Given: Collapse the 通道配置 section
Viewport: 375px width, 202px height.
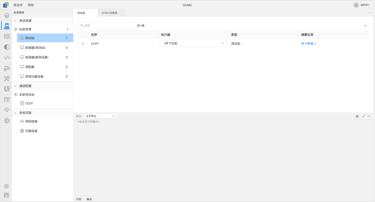Looking at the screenshot, I should tap(15, 86).
